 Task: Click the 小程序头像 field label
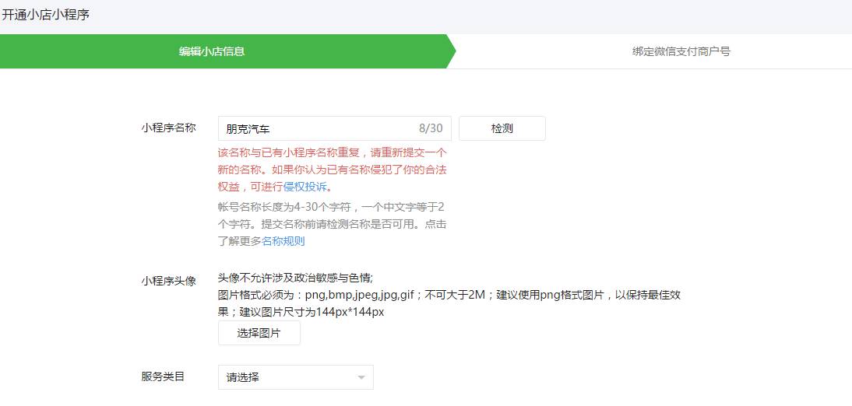pos(168,281)
